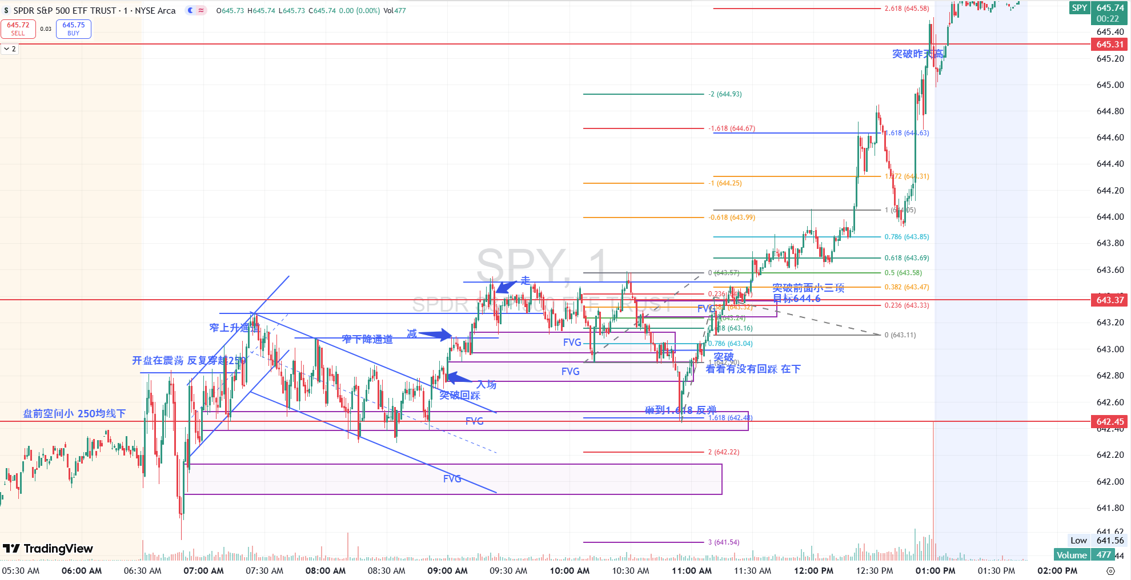The height and width of the screenshot is (580, 1131).
Task: Click the moon session status icon
Action: click(x=190, y=10)
